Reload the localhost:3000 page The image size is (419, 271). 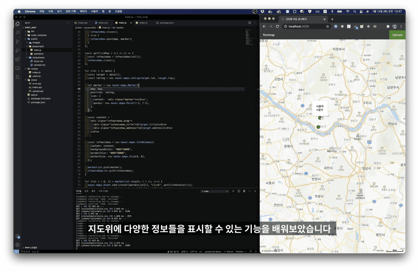tap(278, 27)
